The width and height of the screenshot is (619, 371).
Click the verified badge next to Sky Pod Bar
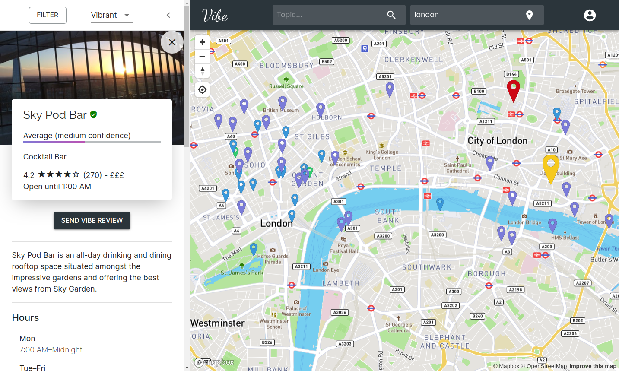(x=94, y=114)
